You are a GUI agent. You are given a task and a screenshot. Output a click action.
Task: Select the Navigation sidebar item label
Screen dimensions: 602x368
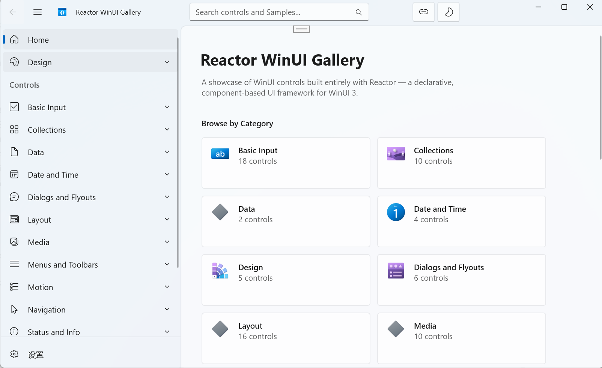pyautogui.click(x=47, y=310)
